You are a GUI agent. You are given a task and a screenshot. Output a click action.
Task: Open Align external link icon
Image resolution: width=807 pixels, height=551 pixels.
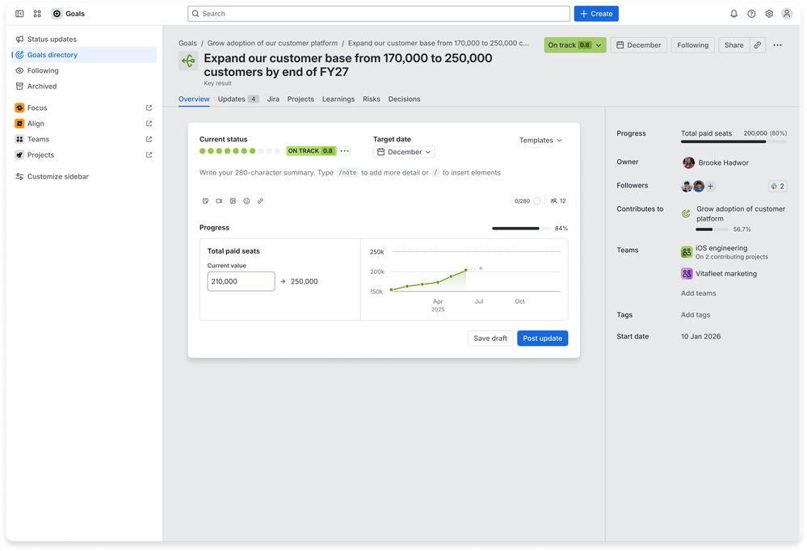[x=149, y=124]
